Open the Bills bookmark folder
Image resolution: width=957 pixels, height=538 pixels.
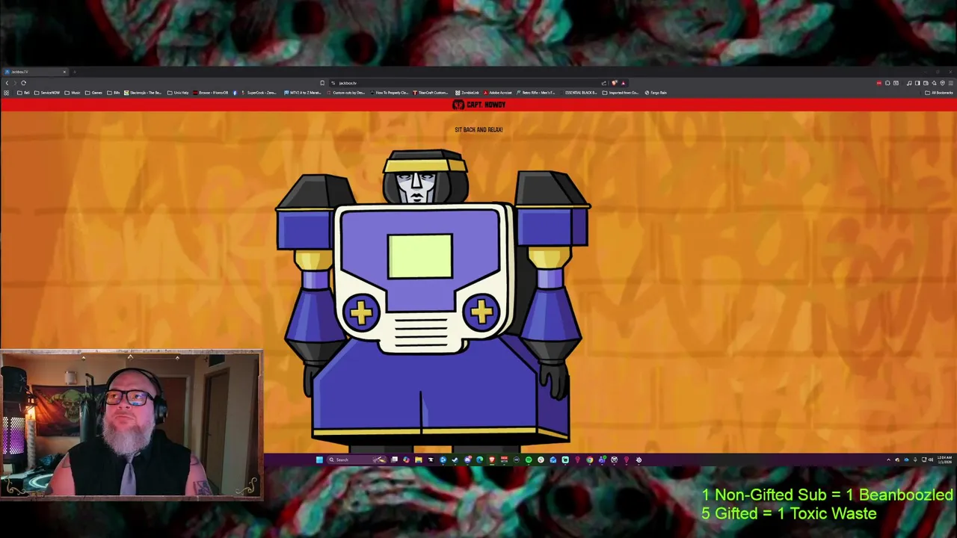[114, 93]
